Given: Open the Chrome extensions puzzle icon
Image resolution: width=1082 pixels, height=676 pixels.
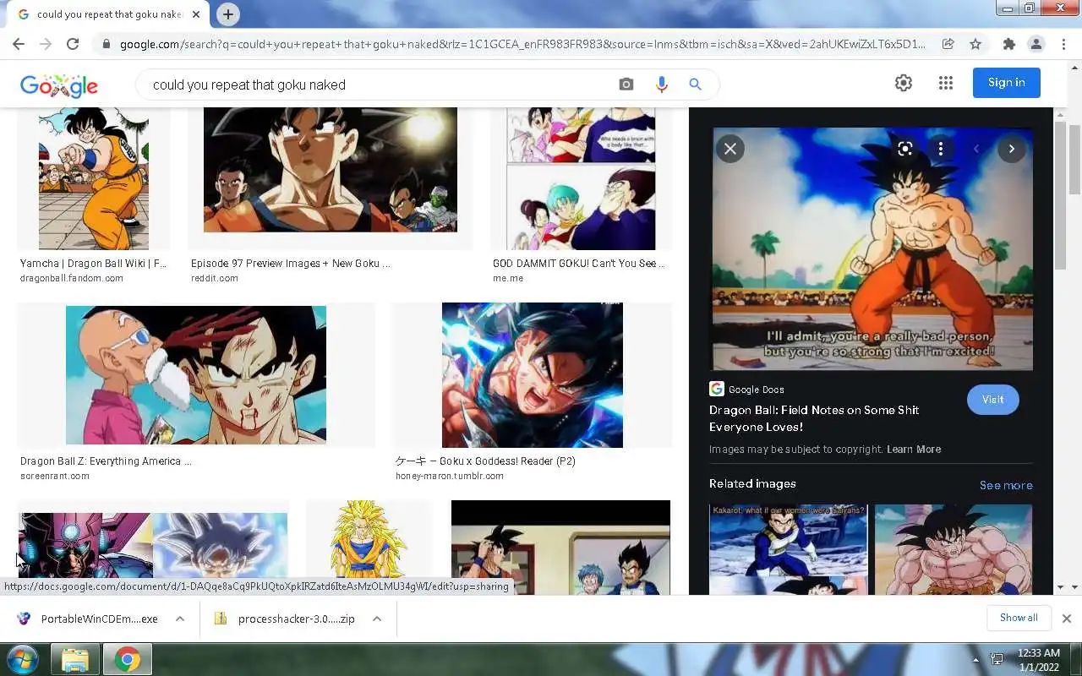Looking at the screenshot, I should (x=1008, y=44).
